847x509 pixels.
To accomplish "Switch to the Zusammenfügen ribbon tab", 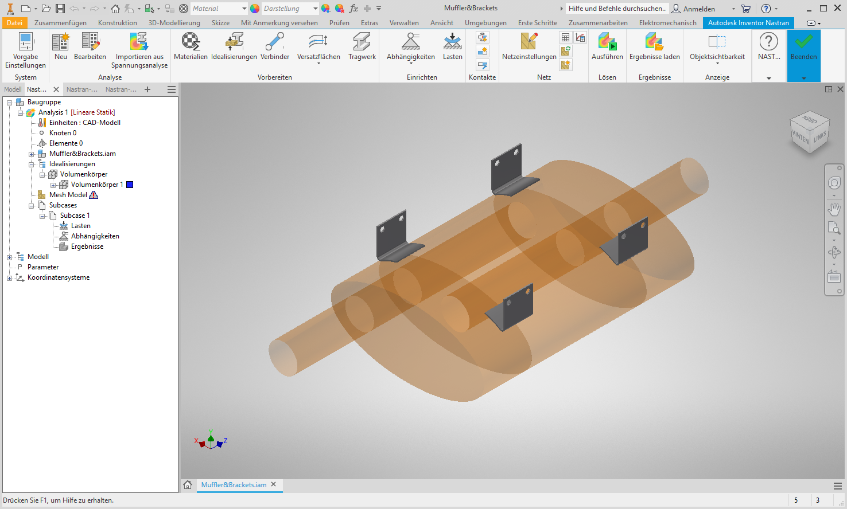I will coord(60,23).
